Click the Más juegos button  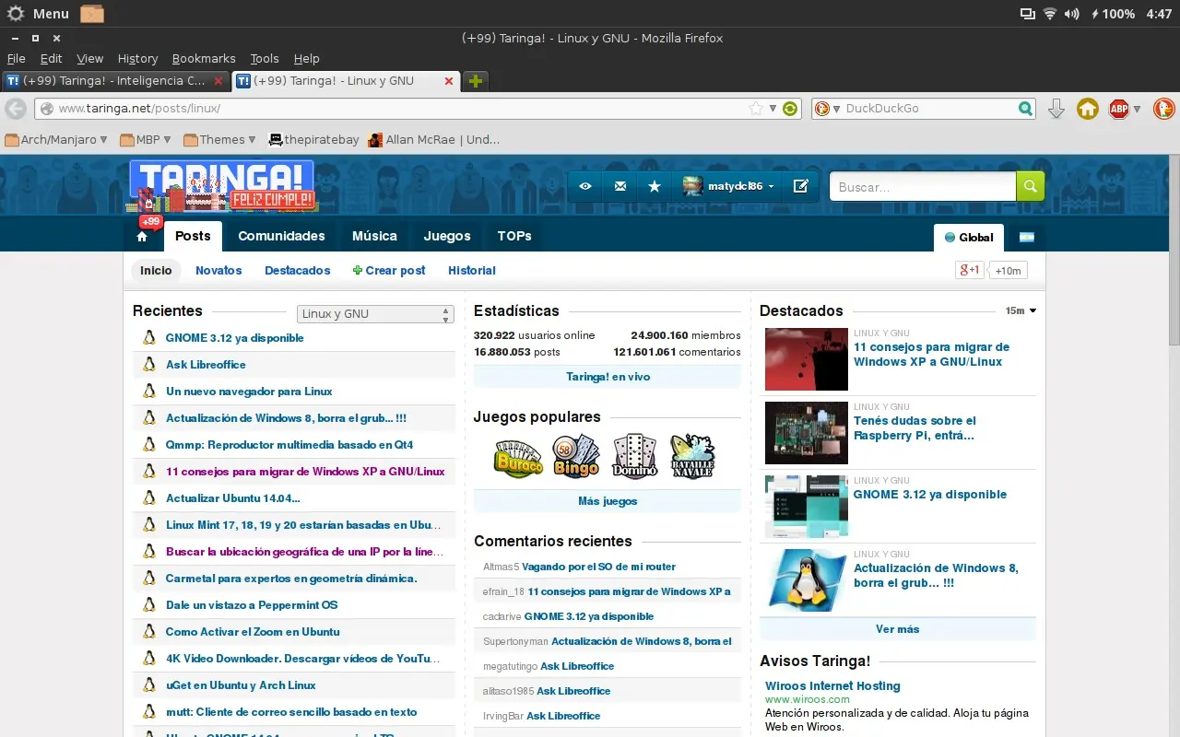[608, 501]
